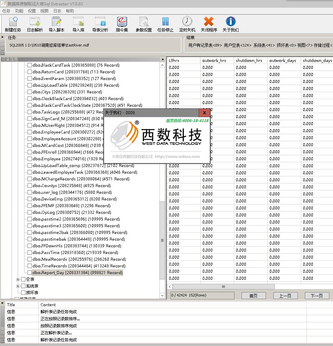This screenshot has height=346, width=333.
Task: Open the 功能 menu
Action: point(19,11)
